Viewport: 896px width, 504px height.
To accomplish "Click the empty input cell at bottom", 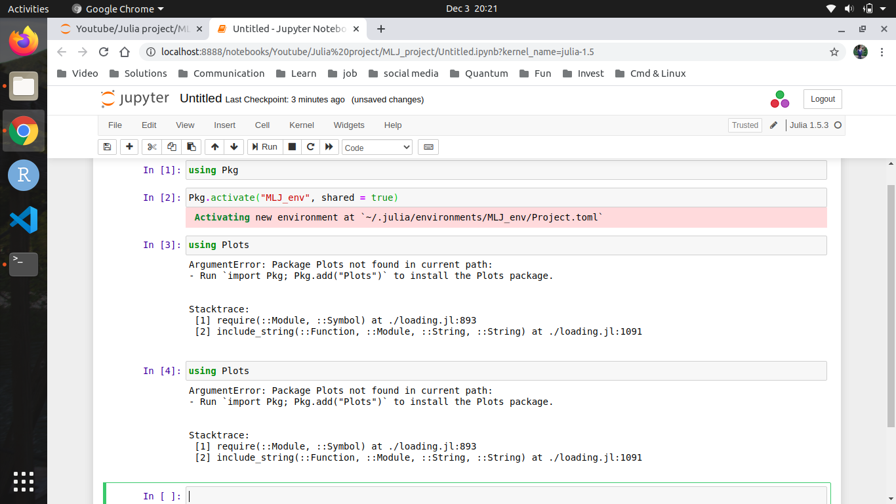I will point(506,496).
